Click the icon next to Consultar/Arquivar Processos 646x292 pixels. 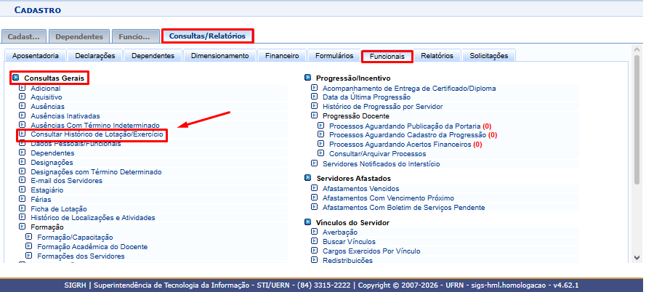321,153
